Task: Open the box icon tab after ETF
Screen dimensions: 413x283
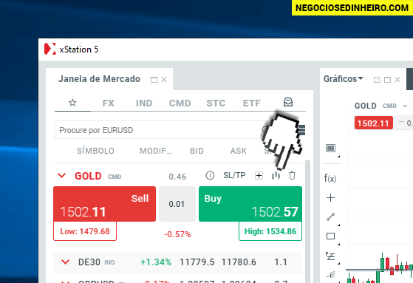Action: (288, 102)
